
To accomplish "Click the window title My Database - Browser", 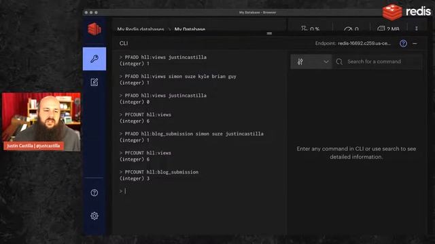I will click(x=258, y=12).
